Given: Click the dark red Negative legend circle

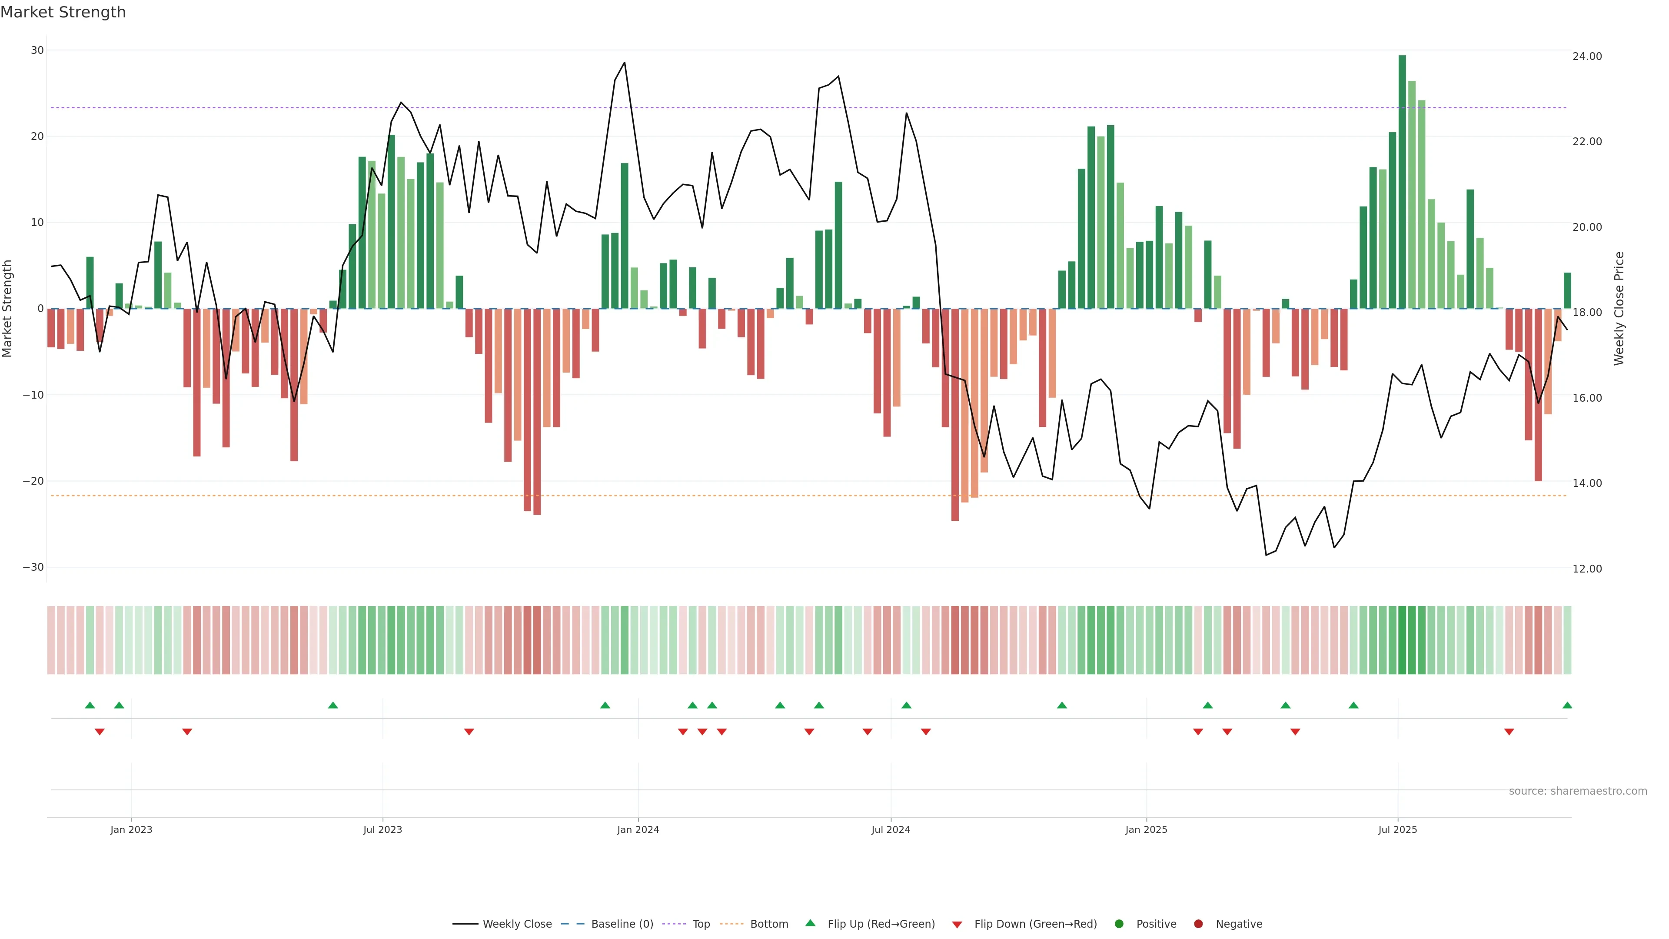Looking at the screenshot, I should [x=1198, y=923].
